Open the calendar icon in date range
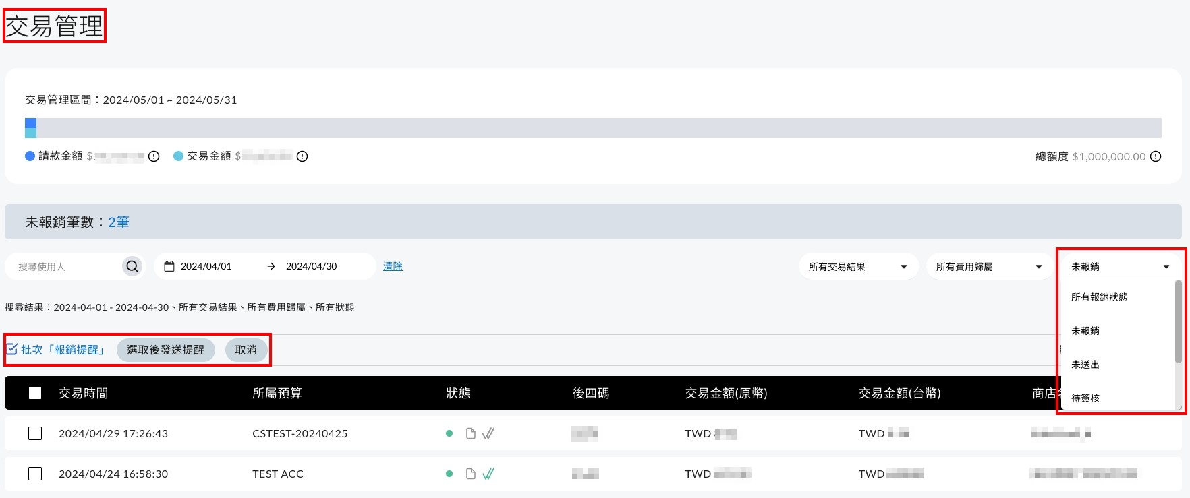The width and height of the screenshot is (1190, 498). (x=169, y=266)
